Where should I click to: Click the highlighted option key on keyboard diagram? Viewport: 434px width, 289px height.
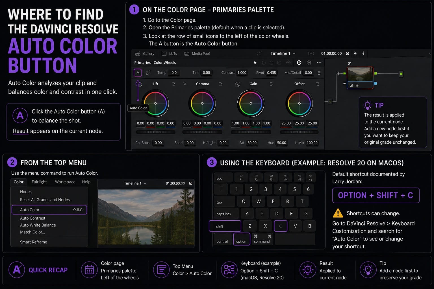click(x=242, y=239)
